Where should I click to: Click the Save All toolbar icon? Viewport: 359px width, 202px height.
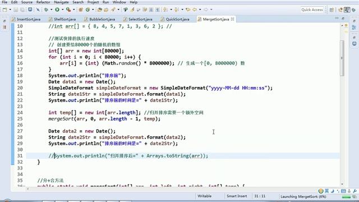tap(22, 10)
